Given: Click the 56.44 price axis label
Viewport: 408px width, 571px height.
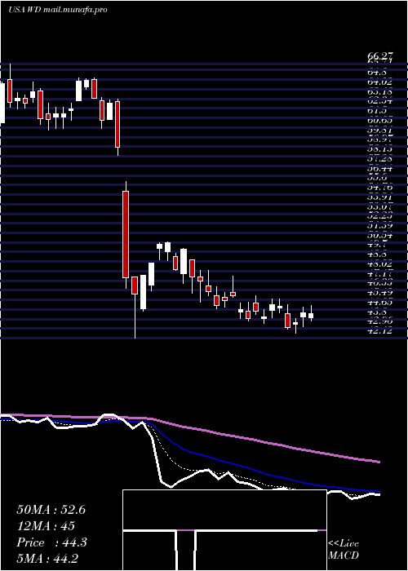Looking at the screenshot, I should pyautogui.click(x=380, y=169).
